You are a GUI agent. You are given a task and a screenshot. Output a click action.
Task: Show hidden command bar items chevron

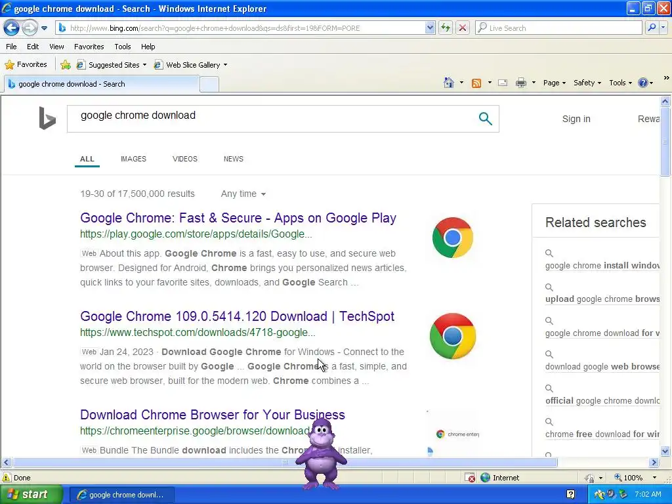(667, 78)
